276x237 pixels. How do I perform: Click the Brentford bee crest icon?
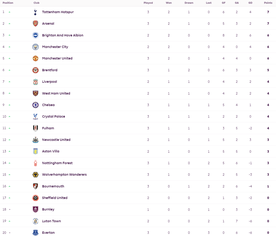point(35,70)
